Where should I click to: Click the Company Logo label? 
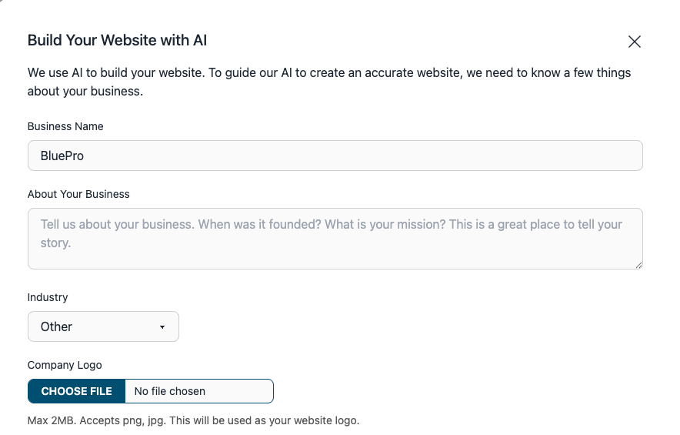[x=65, y=365]
